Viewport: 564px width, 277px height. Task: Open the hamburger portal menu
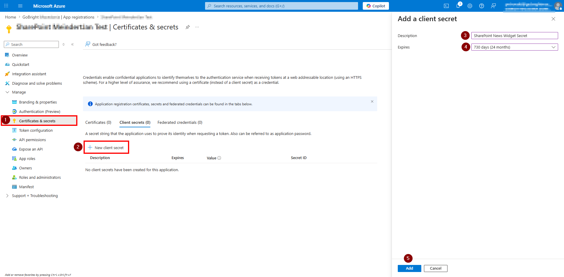tap(20, 6)
